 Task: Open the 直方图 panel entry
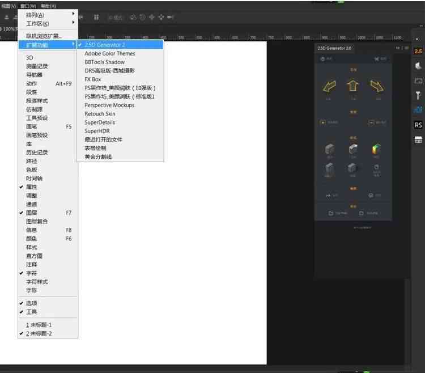pos(48,256)
